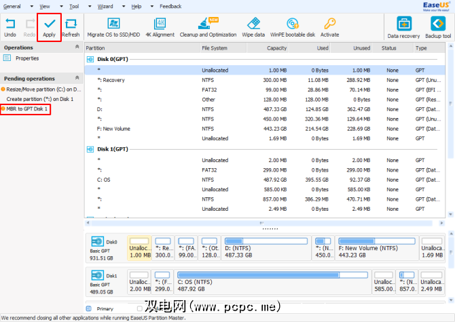This screenshot has width=455, height=322.
Task: Select the F: New Volume row
Action: (x=265, y=129)
